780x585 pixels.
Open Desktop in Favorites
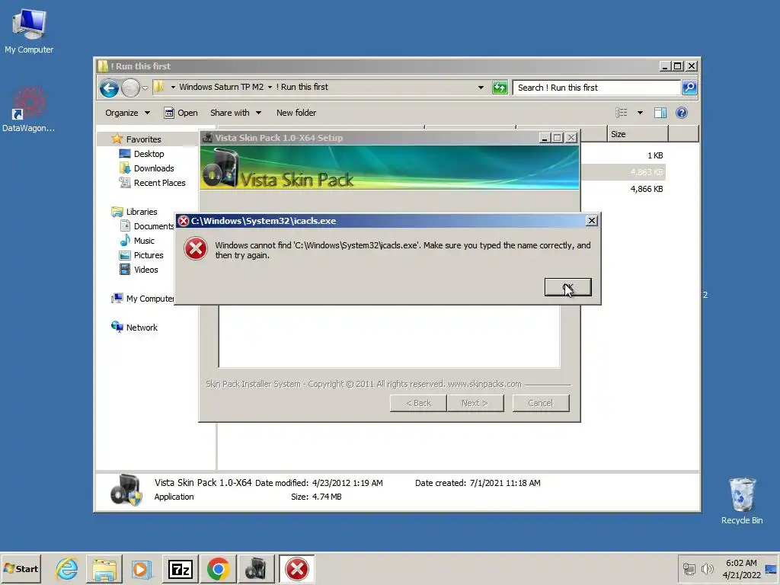pyautogui.click(x=149, y=154)
